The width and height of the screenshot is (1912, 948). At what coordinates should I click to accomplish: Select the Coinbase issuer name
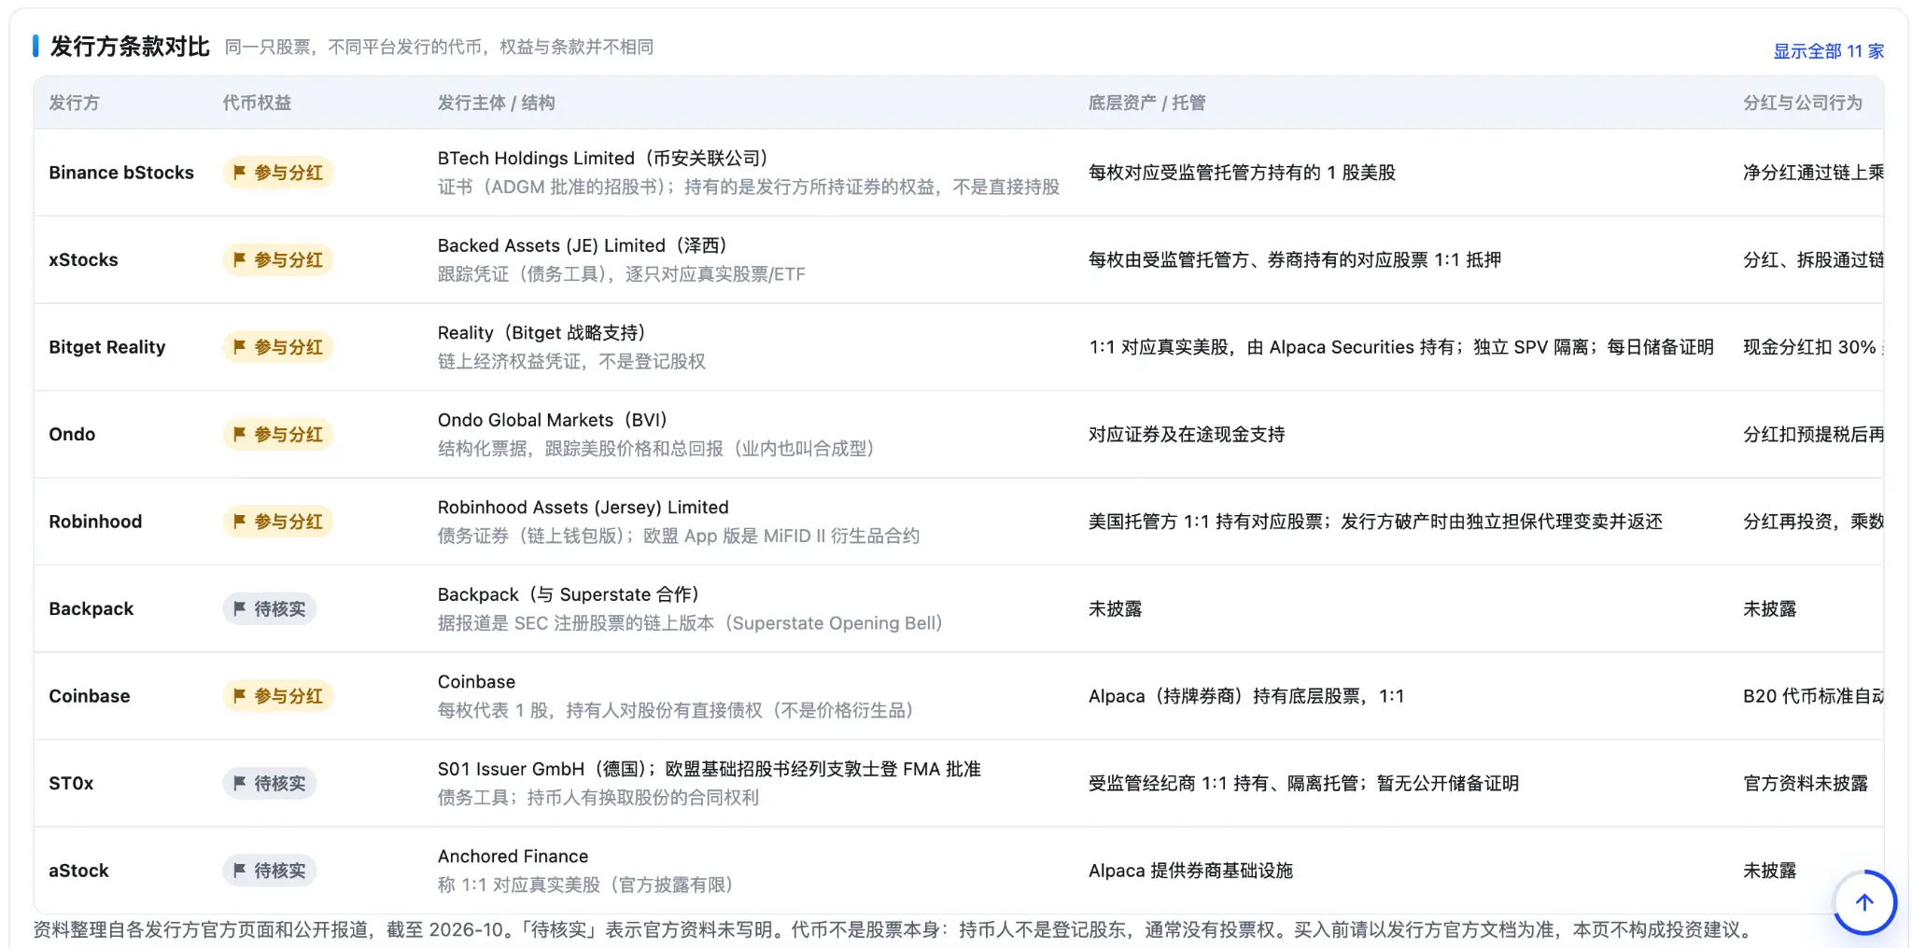89,696
